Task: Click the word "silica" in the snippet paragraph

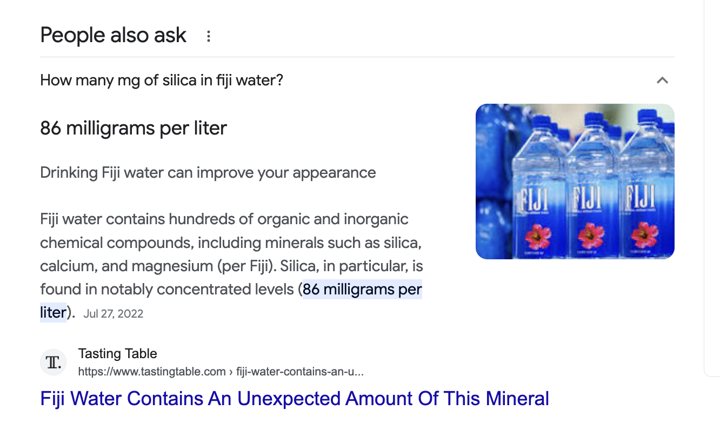Action: coord(397,243)
